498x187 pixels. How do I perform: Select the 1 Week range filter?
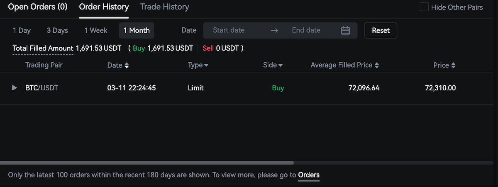[x=95, y=30]
